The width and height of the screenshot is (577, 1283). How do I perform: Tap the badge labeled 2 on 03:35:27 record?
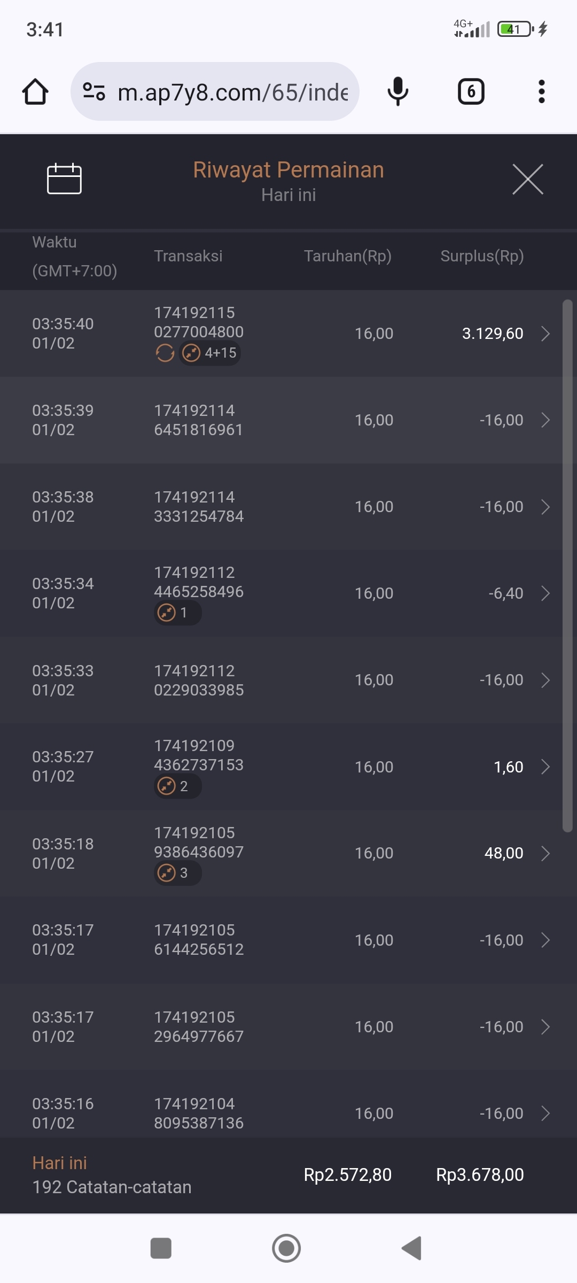coord(177,786)
